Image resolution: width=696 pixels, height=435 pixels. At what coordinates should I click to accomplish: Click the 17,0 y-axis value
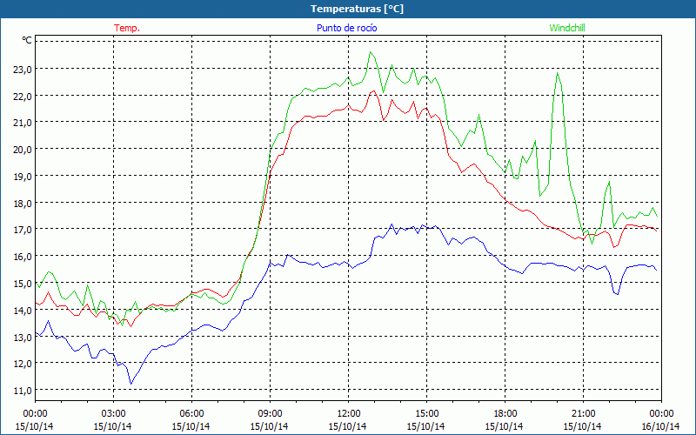click(24, 230)
